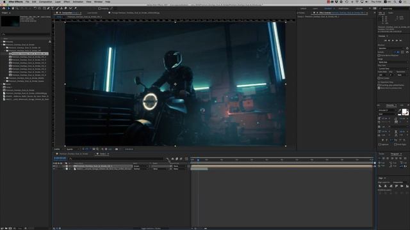The width and height of the screenshot is (410, 230).
Task: Open the Audio panel tab
Action: click(x=391, y=13)
